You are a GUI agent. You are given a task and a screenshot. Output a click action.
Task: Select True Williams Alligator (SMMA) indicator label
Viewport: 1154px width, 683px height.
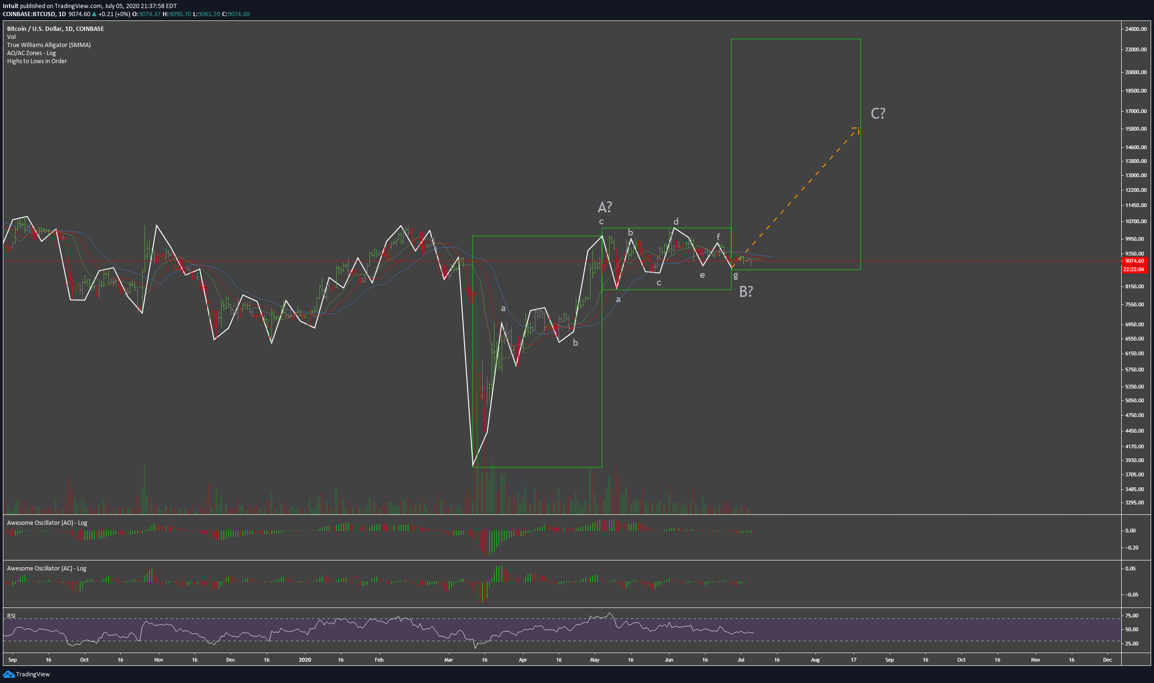point(49,45)
